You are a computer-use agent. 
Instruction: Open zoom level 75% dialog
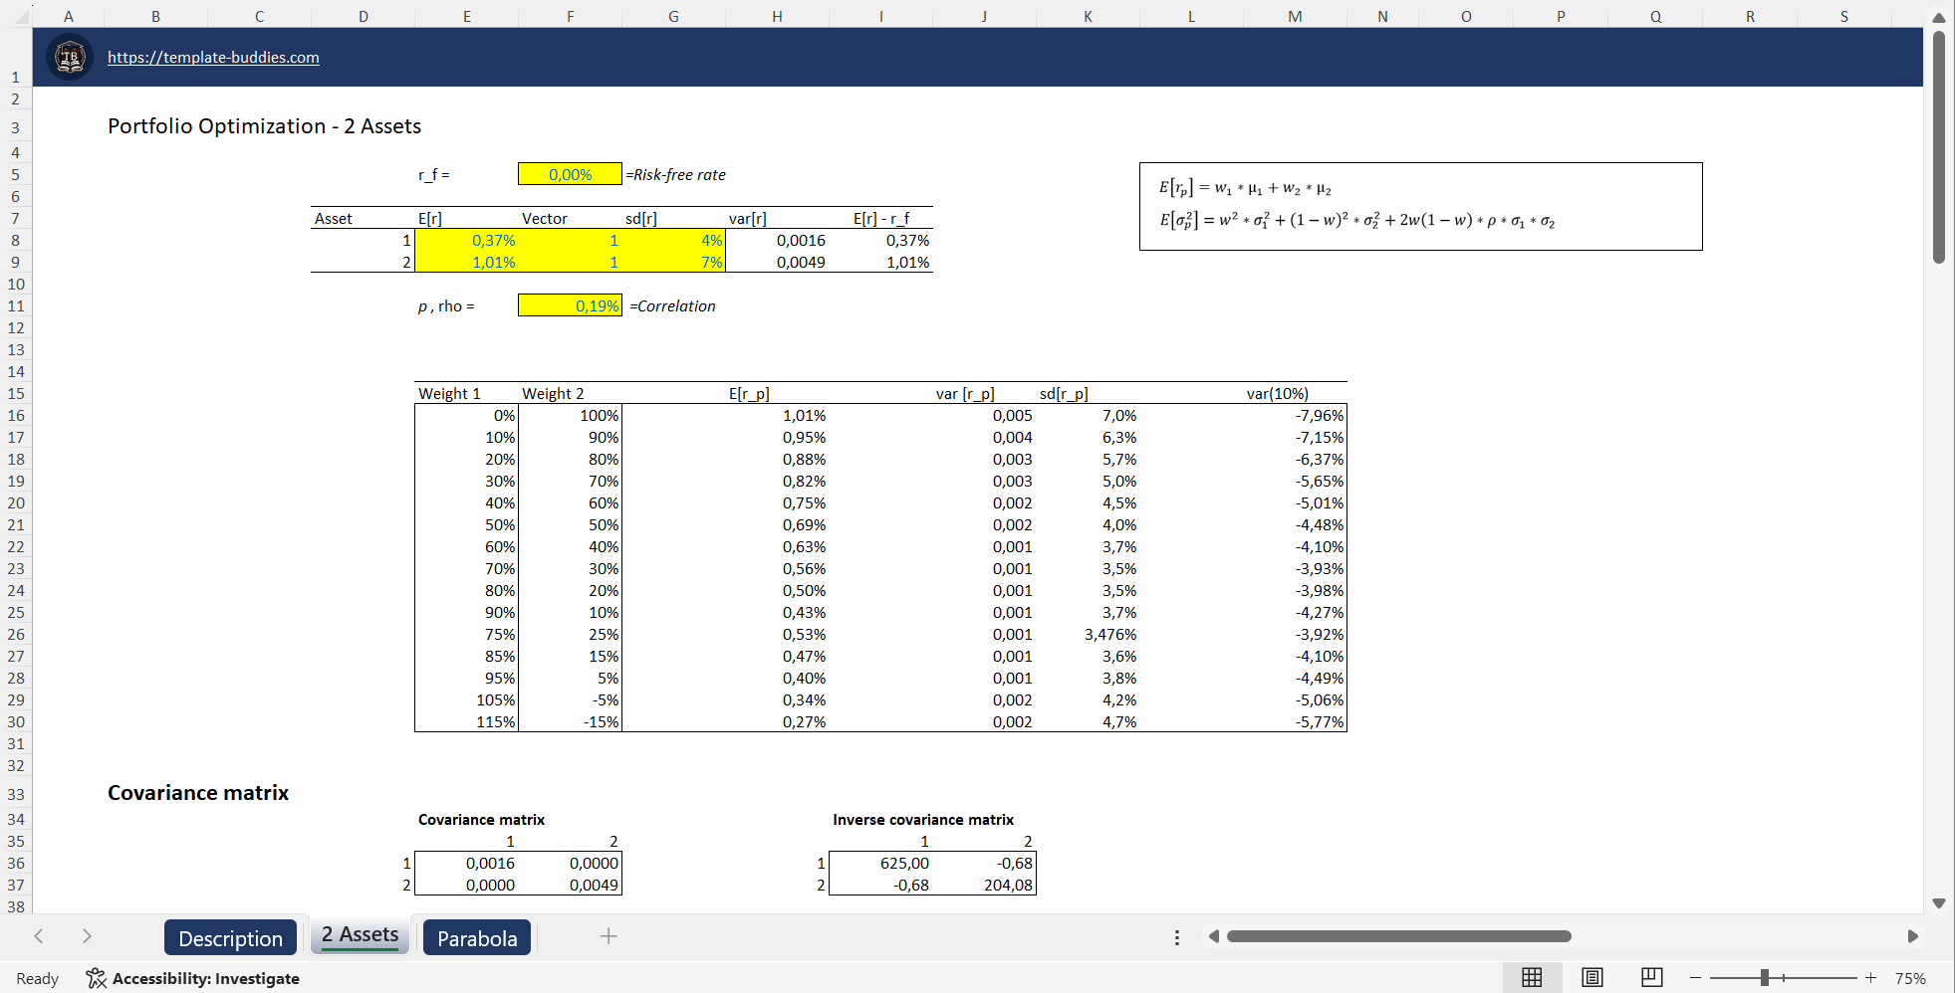coord(1909,978)
